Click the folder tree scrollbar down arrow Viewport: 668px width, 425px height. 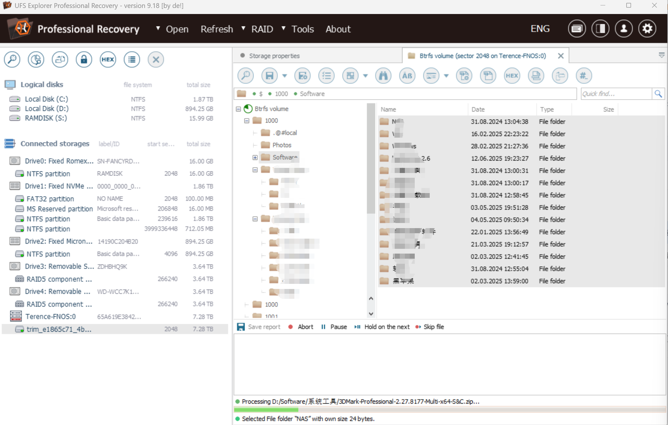click(x=371, y=314)
